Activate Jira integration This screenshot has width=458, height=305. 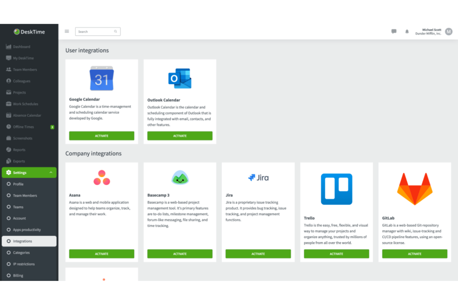pyautogui.click(x=258, y=254)
